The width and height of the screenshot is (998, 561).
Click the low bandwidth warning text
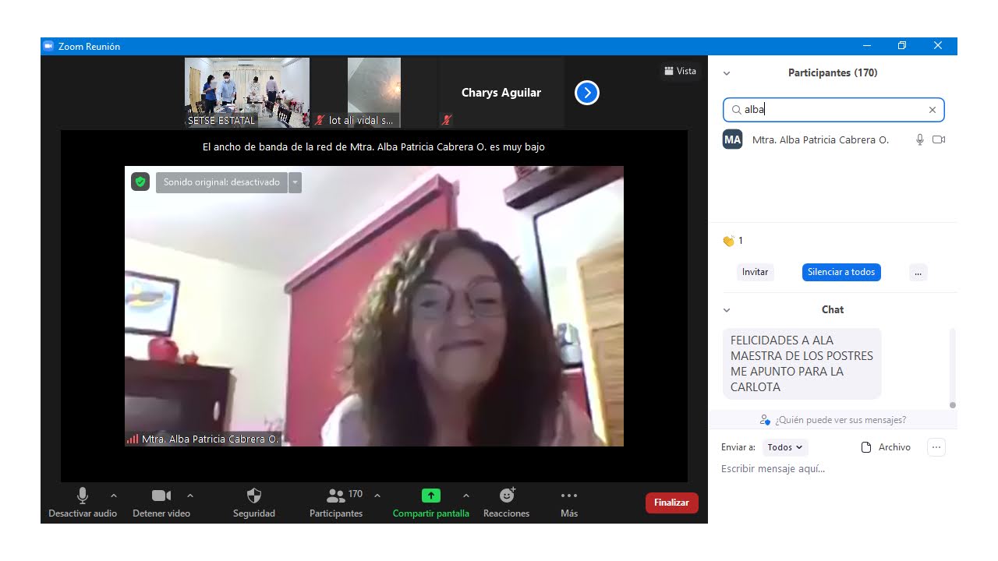[373, 146]
